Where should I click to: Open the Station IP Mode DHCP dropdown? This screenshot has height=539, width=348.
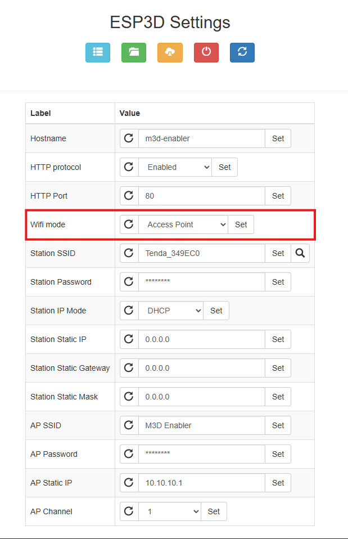[170, 311]
